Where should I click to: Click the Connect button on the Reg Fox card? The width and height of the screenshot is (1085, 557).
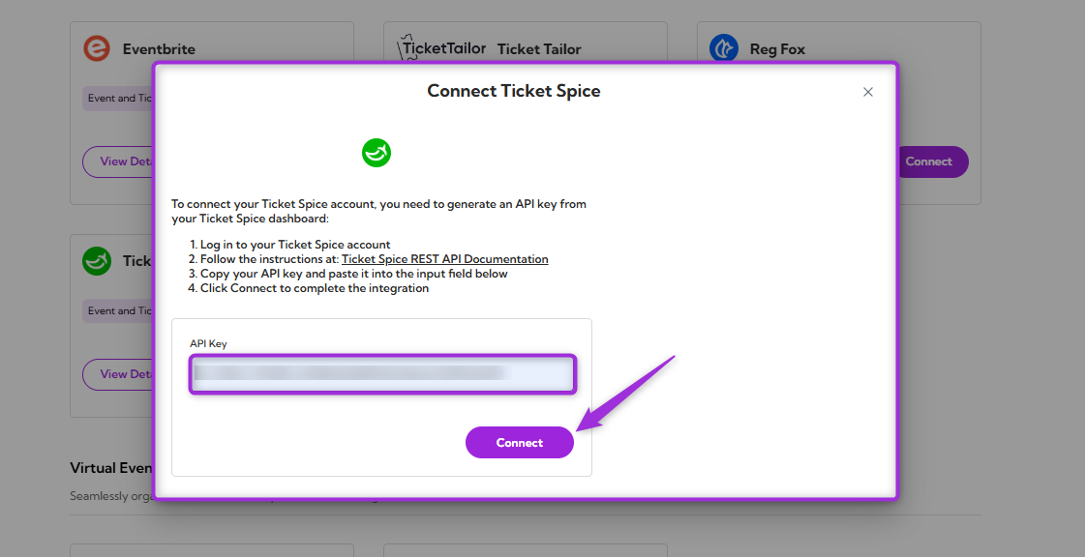[933, 161]
